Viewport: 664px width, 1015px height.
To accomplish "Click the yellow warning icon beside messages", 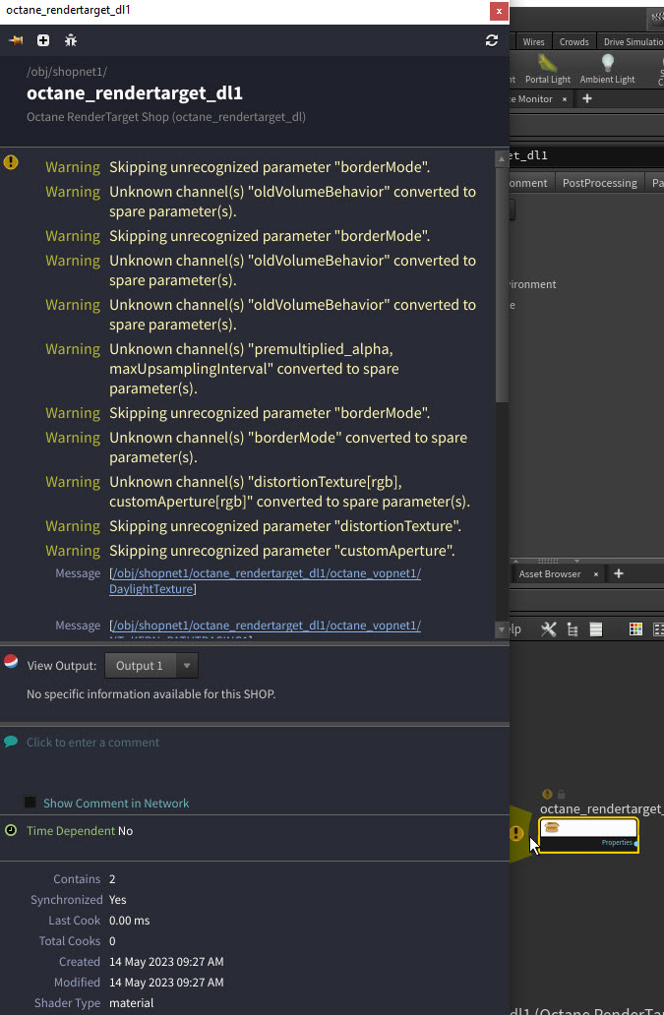I will 11,162.
